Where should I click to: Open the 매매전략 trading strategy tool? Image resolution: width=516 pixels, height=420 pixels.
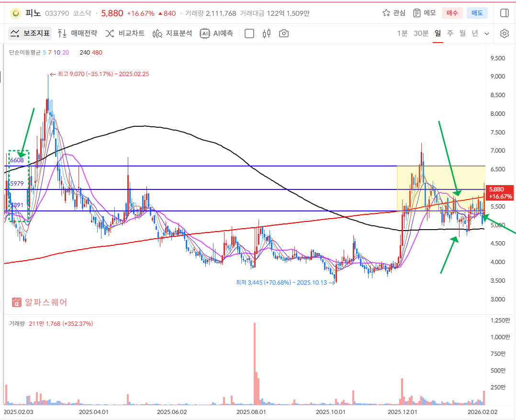(x=77, y=33)
